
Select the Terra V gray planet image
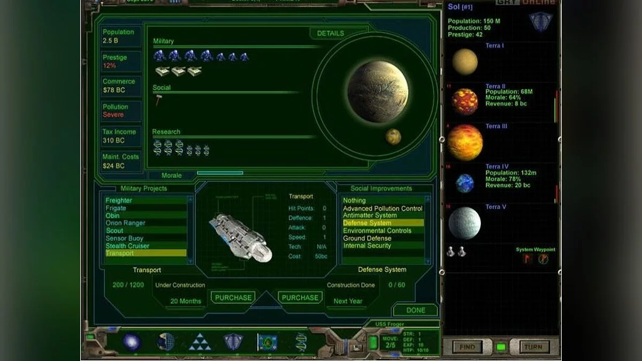(x=464, y=223)
